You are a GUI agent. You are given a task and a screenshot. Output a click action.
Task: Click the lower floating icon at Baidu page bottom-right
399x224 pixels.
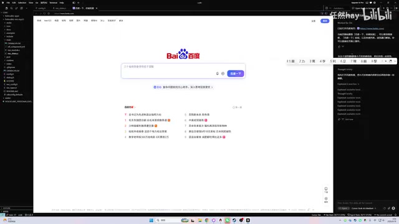coord(326,200)
